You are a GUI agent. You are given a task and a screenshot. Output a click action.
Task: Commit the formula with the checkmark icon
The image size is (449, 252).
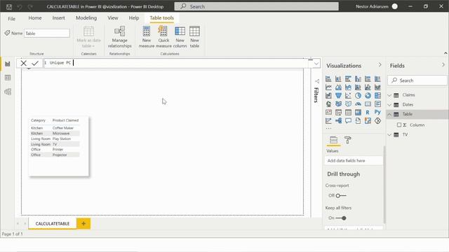(x=35, y=63)
